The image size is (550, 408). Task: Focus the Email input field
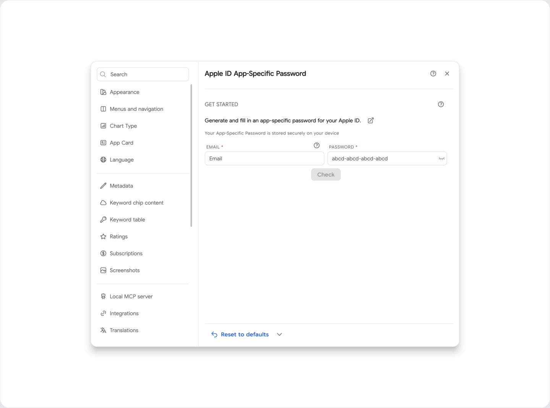[264, 159]
